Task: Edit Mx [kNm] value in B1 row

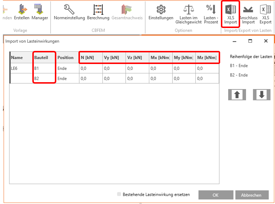Action: pos(161,68)
